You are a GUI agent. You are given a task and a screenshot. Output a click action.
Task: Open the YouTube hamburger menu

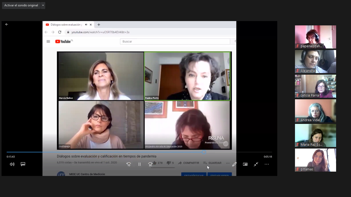point(48,42)
